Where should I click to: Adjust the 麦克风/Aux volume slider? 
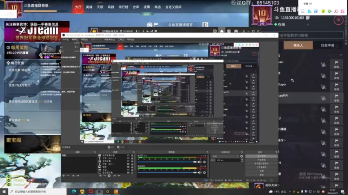[167, 162]
